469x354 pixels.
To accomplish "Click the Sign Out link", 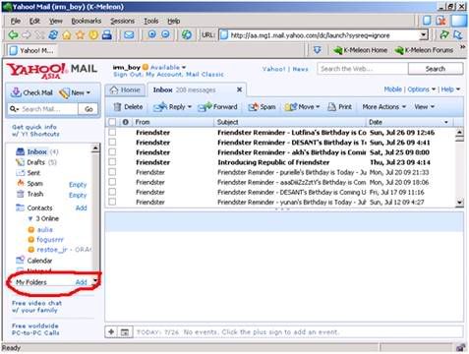I will pyautogui.click(x=127, y=75).
